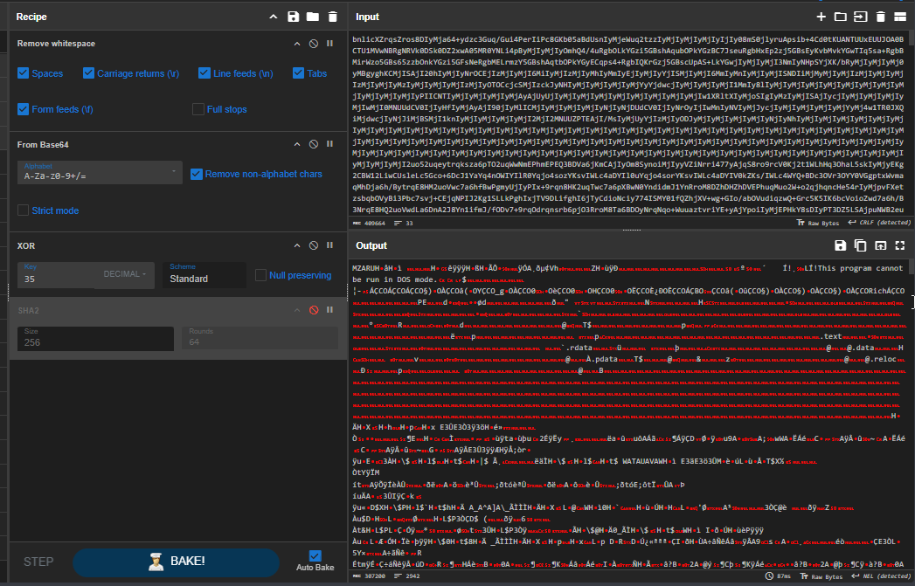Clear input and output via trash icon

880,17
